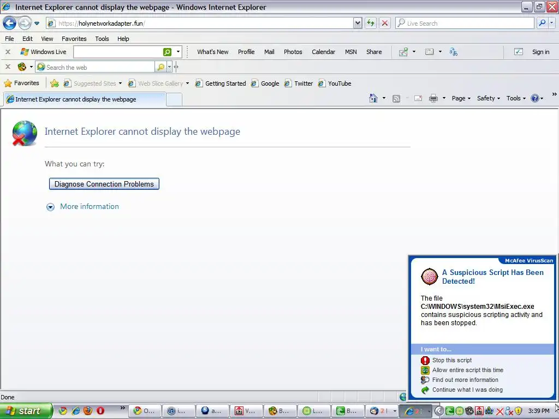Open the View menu
The height and width of the screenshot is (419, 559).
47,39
